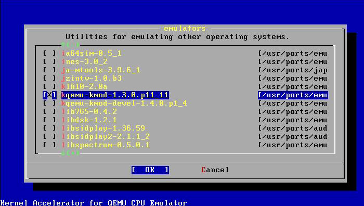364x206 pixels.
Task: Check the box for libdsk-1.2.1
Action: [x=49, y=120]
